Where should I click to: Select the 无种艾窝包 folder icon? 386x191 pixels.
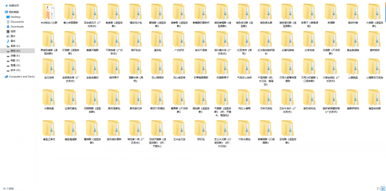tap(266, 98)
